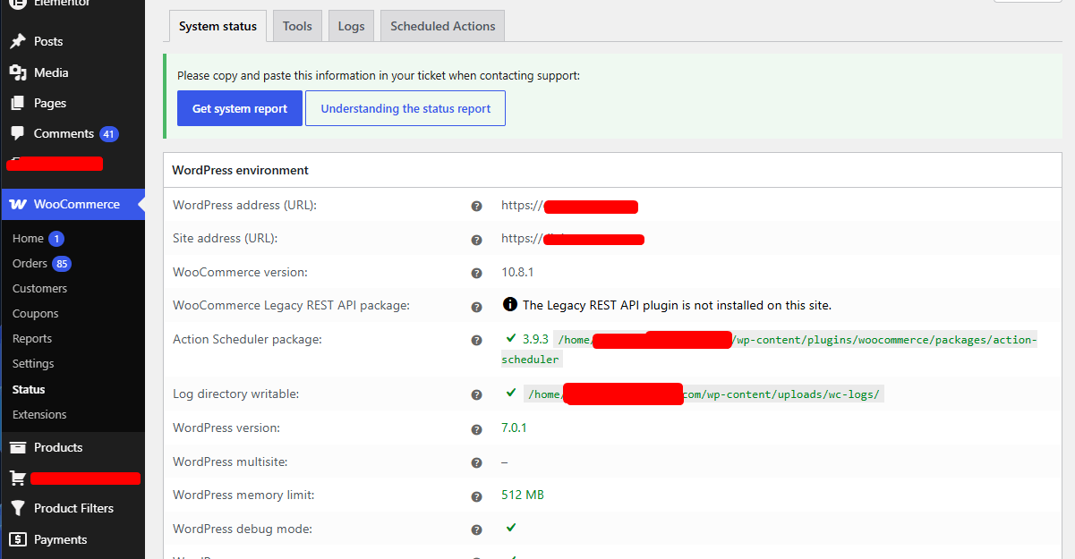
Task: Click the Home notification badge 1
Action: point(56,239)
